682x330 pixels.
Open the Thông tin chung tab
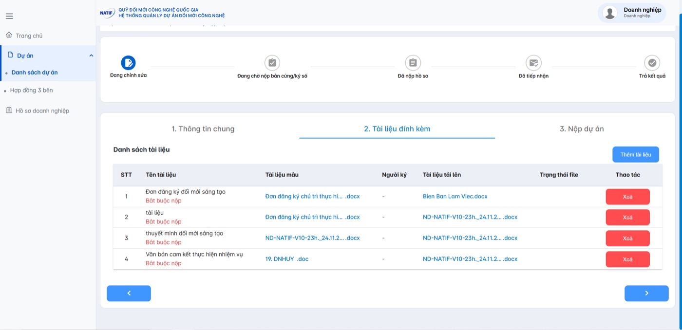pos(203,129)
